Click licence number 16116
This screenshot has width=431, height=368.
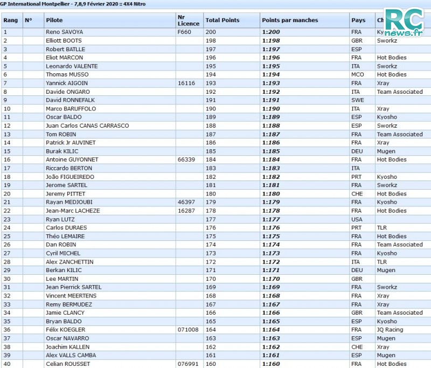(186, 84)
